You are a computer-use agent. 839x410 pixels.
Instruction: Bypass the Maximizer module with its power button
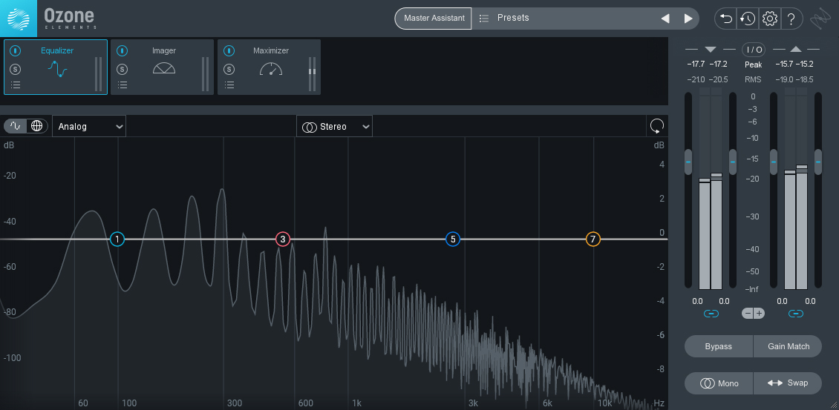(229, 51)
